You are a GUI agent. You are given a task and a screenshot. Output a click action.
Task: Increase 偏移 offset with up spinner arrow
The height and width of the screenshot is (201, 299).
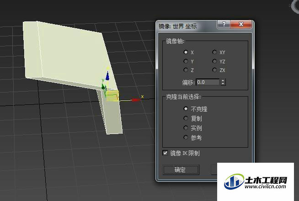[223, 81]
